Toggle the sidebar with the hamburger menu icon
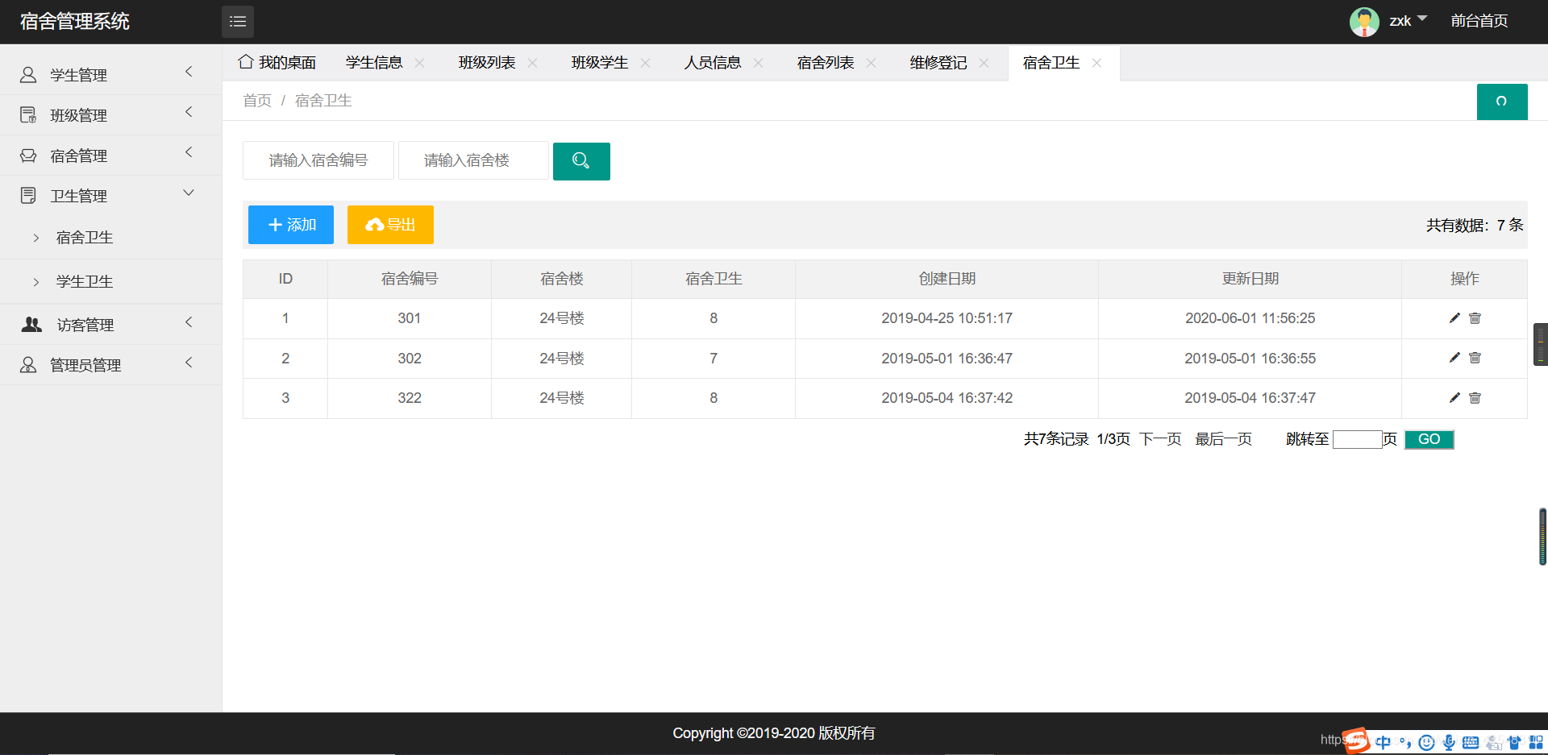The image size is (1548, 755). 238,22
